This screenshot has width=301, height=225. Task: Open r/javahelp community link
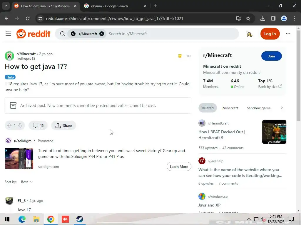(215, 161)
